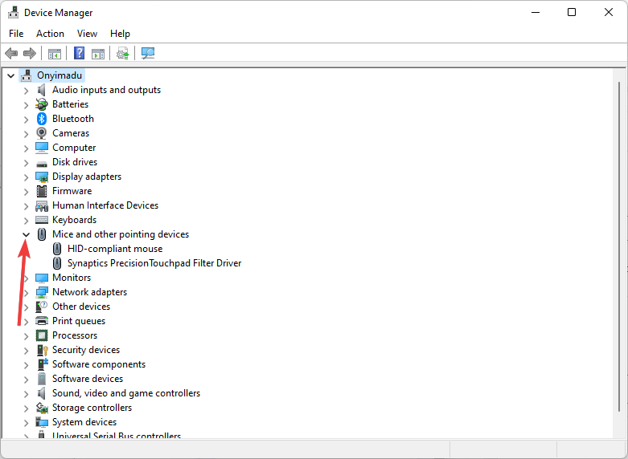This screenshot has width=628, height=459.
Task: Open the View menu
Action: tap(87, 34)
